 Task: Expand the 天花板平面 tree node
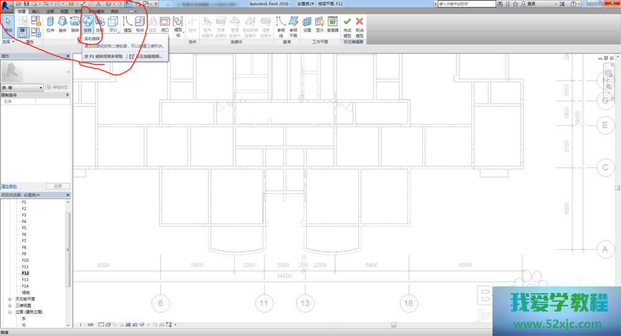tap(10, 299)
